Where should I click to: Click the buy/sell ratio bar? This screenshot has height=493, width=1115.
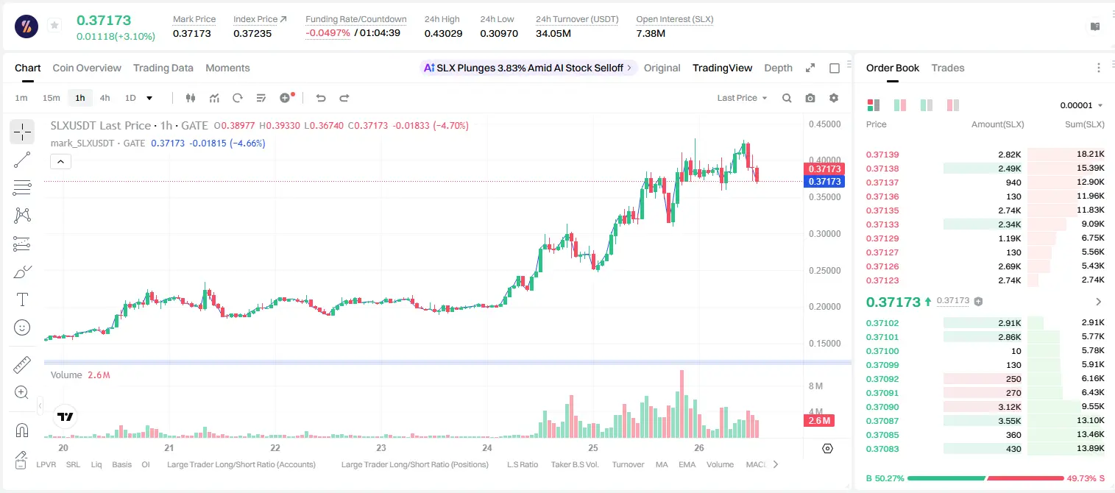point(986,478)
